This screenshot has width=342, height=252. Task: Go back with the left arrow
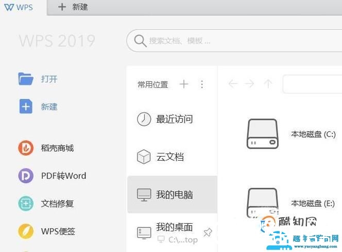click(x=233, y=84)
